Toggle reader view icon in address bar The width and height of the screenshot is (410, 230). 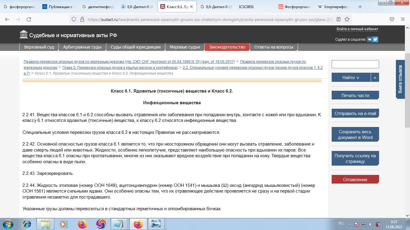point(339,19)
